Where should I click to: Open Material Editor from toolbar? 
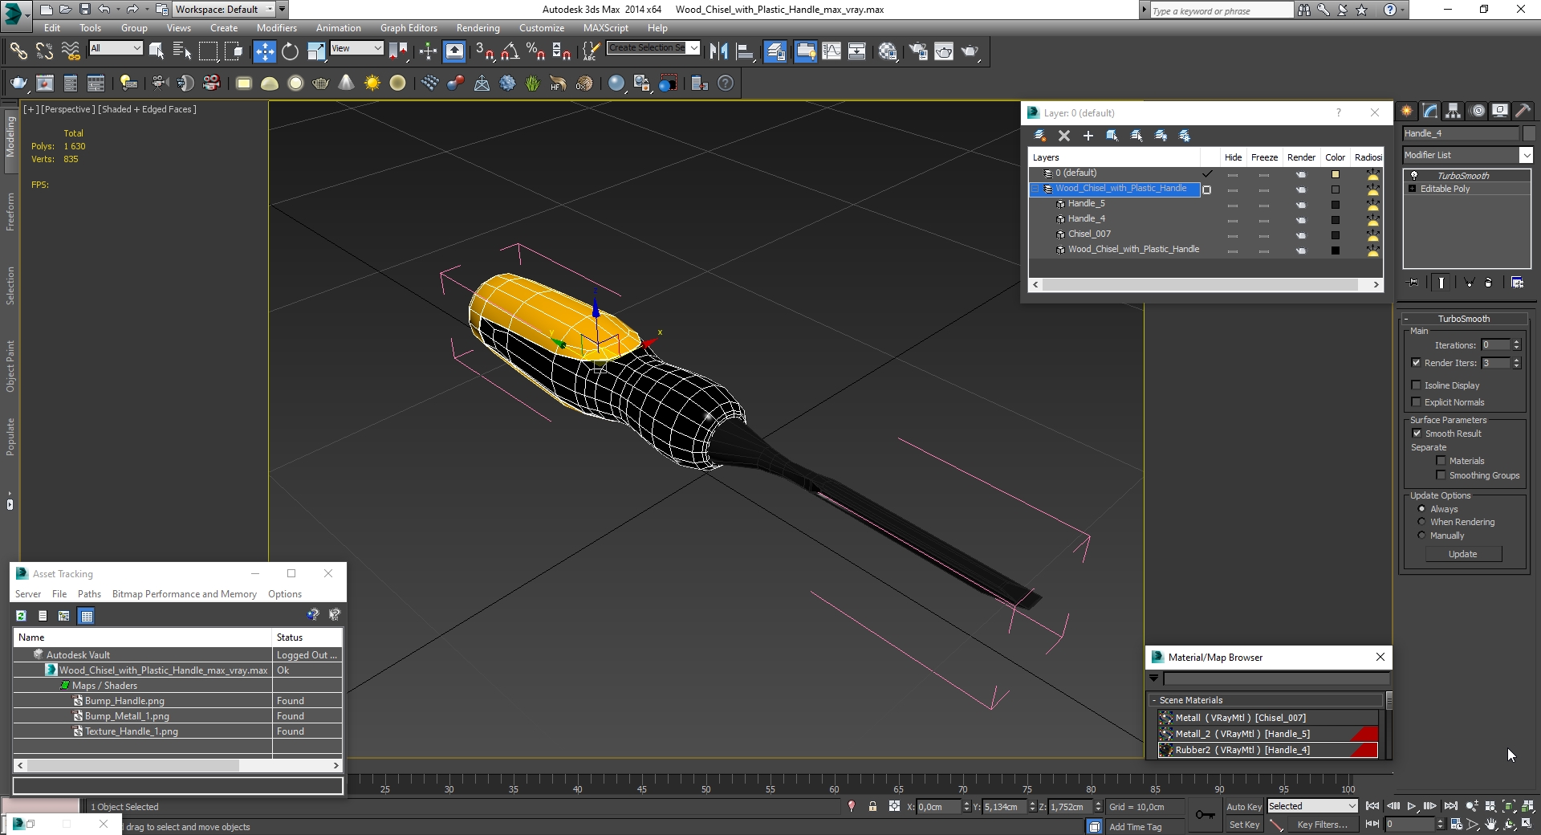tap(888, 51)
